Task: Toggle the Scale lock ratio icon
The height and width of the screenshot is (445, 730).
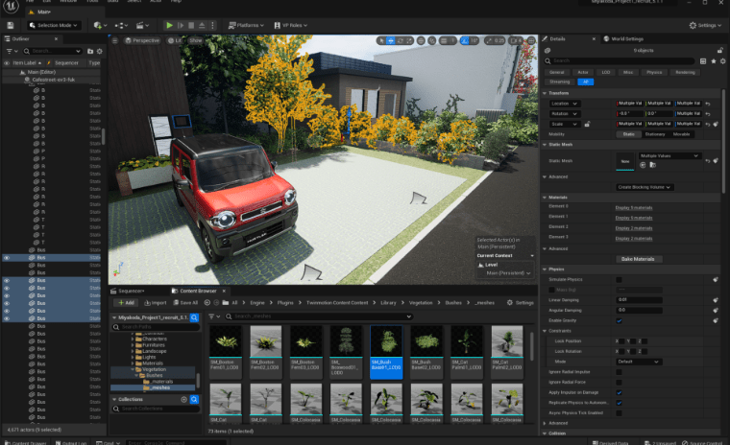Action: click(587, 124)
